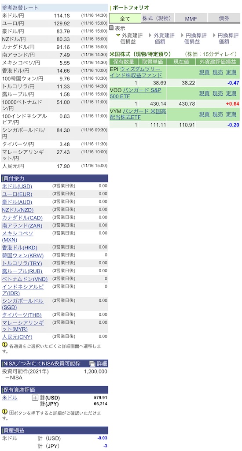
Task: Click the 取得単価 column header
Action: click(x=153, y=62)
